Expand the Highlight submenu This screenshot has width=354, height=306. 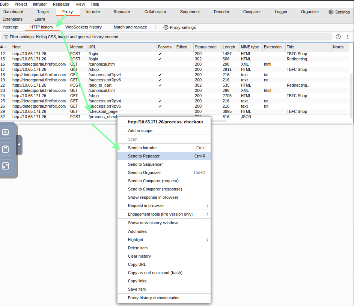pos(207,240)
